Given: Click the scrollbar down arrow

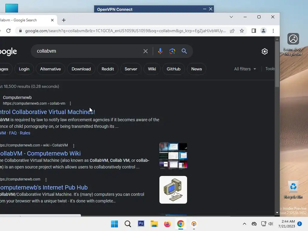Looking at the screenshot, I should pos(277,213).
